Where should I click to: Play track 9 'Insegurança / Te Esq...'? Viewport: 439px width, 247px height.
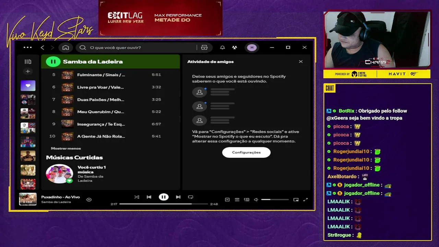tap(110, 124)
